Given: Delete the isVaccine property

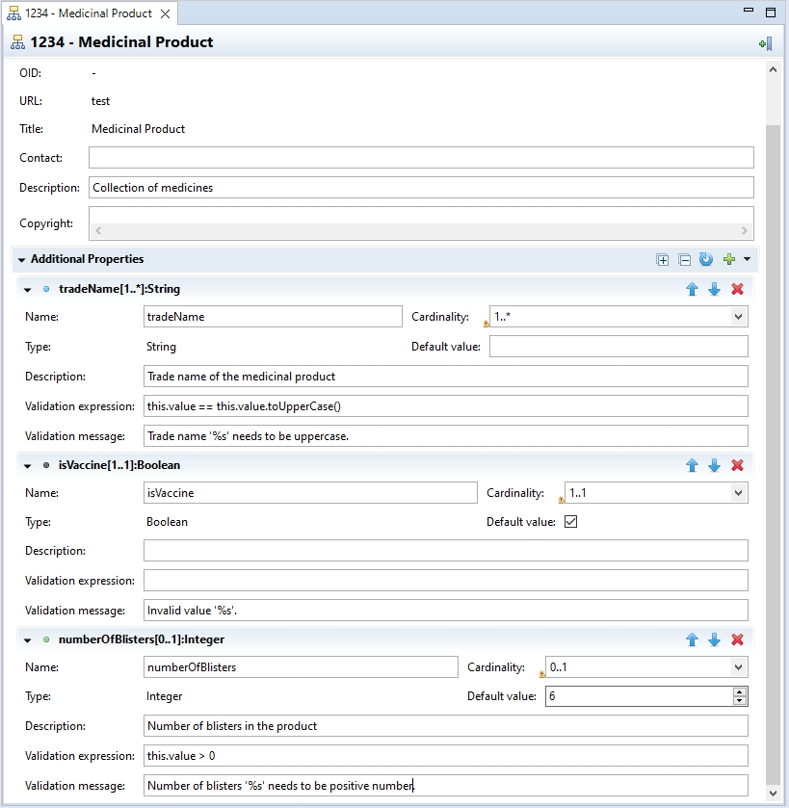Looking at the screenshot, I should point(738,465).
